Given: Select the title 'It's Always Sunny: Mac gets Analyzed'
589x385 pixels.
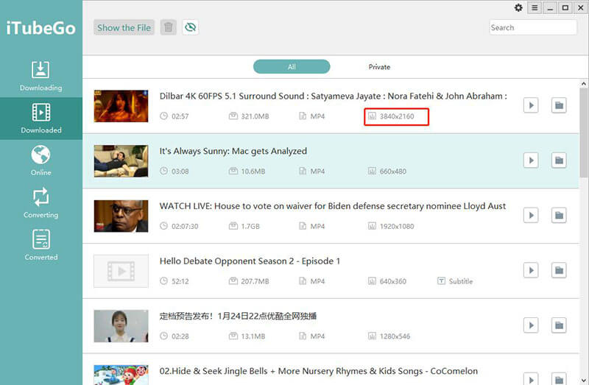Looking at the screenshot, I should click(x=233, y=151).
